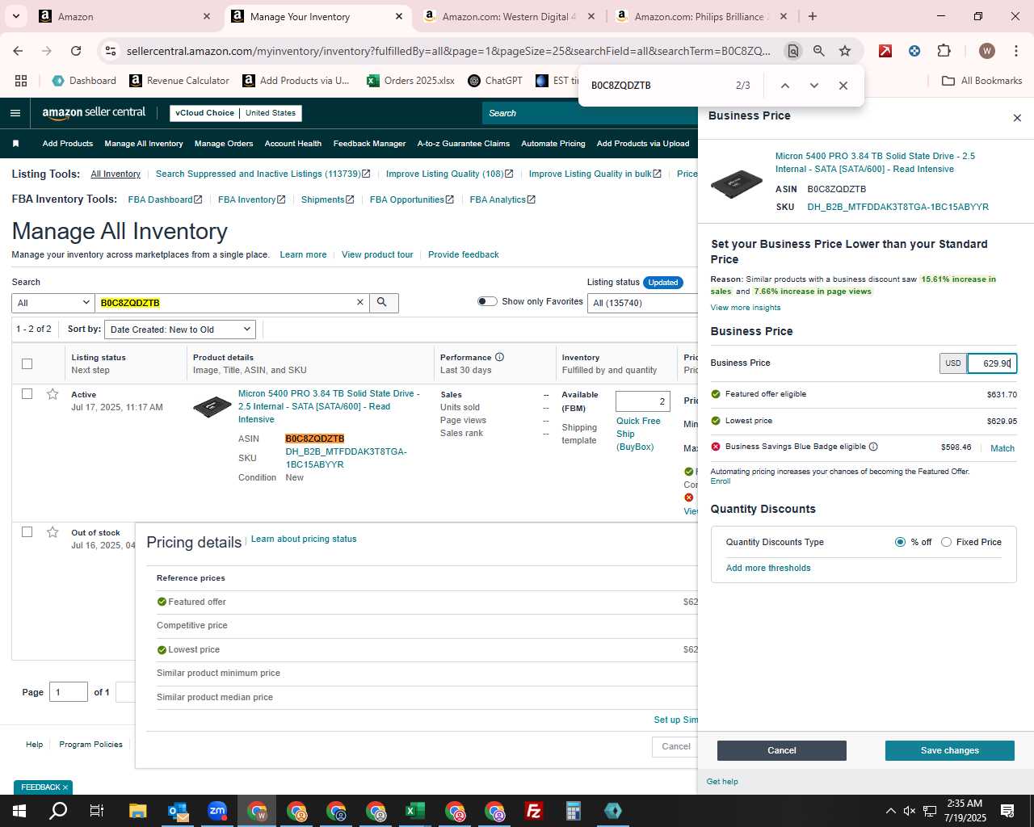Switch to the Western Digital Amazon tab
Screen dimensions: 1034x827
509,16
